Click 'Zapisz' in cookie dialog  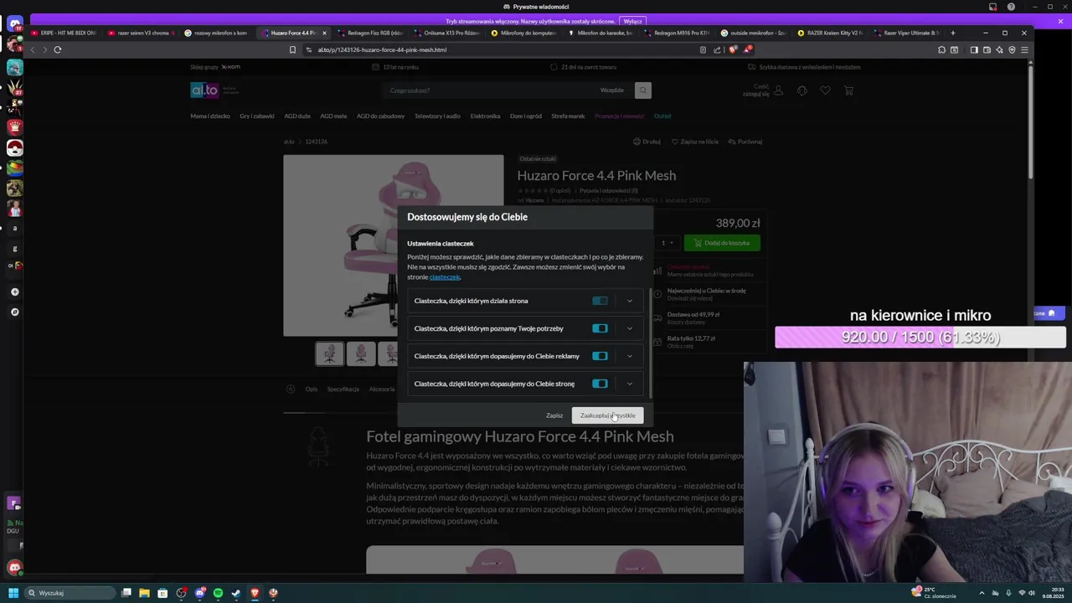coord(554,415)
